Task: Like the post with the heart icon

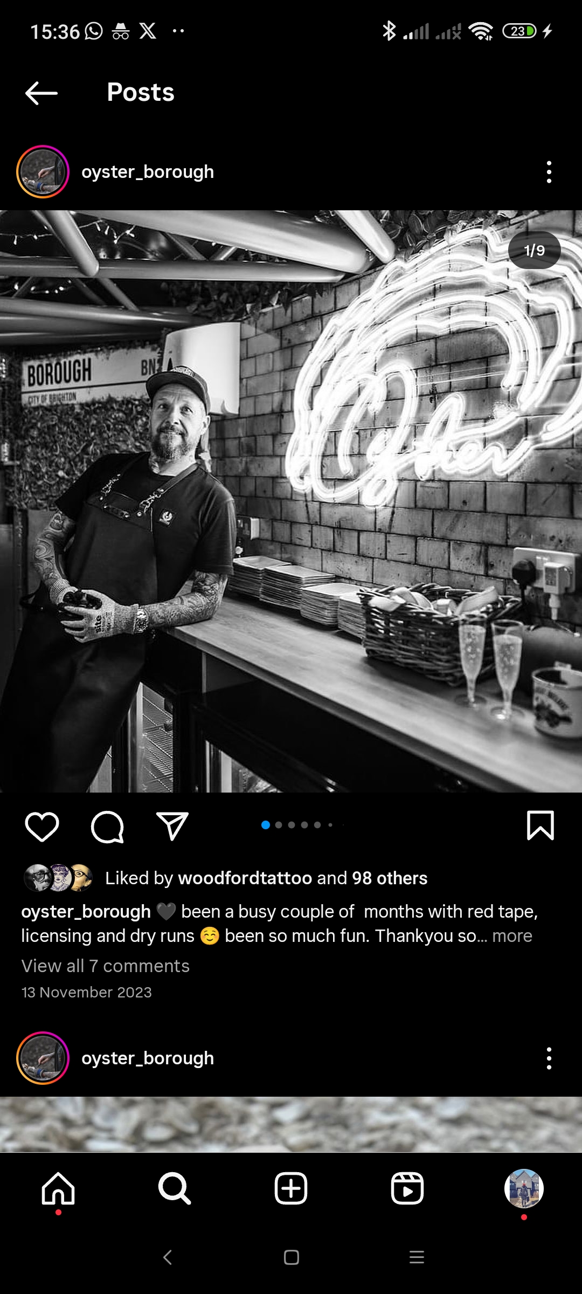Action: point(42,826)
